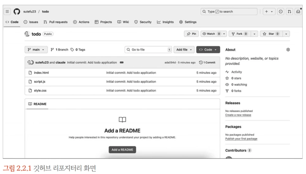Click Publish your first package link
The width and height of the screenshot is (306, 174).
click(241, 139)
